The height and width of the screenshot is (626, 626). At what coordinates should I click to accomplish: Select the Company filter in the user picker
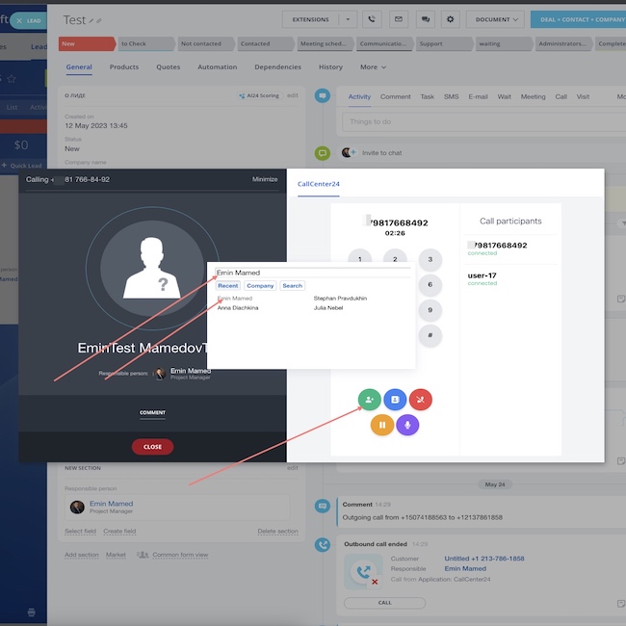point(260,286)
